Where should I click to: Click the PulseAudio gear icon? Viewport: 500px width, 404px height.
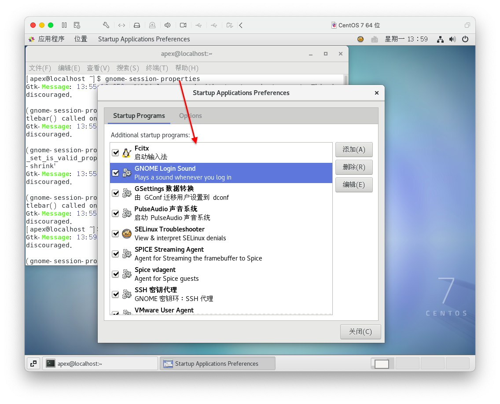pyautogui.click(x=127, y=213)
